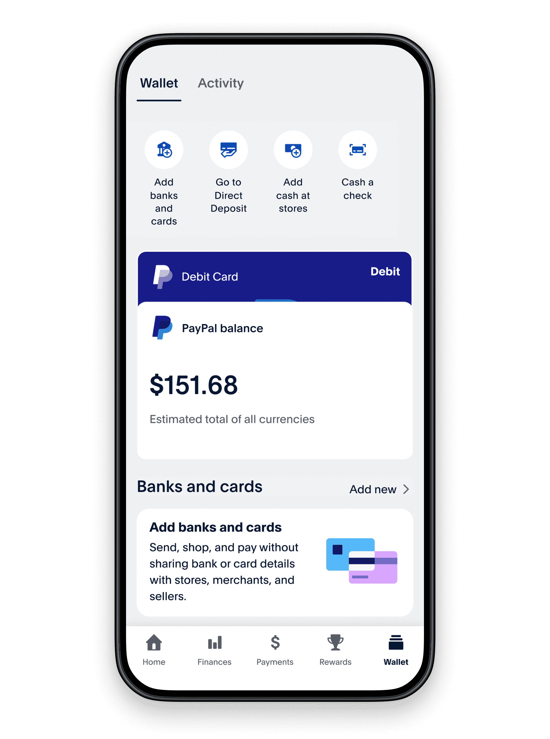Tap the Add banks and cards icon
550x739 pixels.
(x=164, y=151)
